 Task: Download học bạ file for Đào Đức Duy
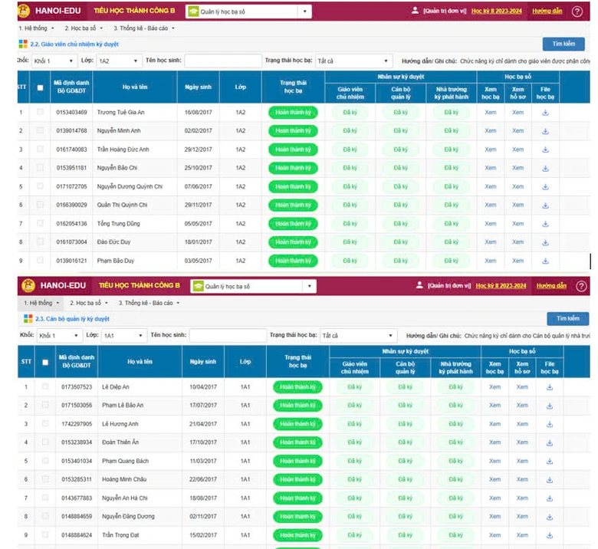coord(545,242)
